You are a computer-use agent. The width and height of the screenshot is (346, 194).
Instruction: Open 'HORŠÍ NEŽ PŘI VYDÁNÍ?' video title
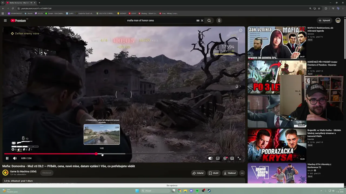[x=323, y=63]
